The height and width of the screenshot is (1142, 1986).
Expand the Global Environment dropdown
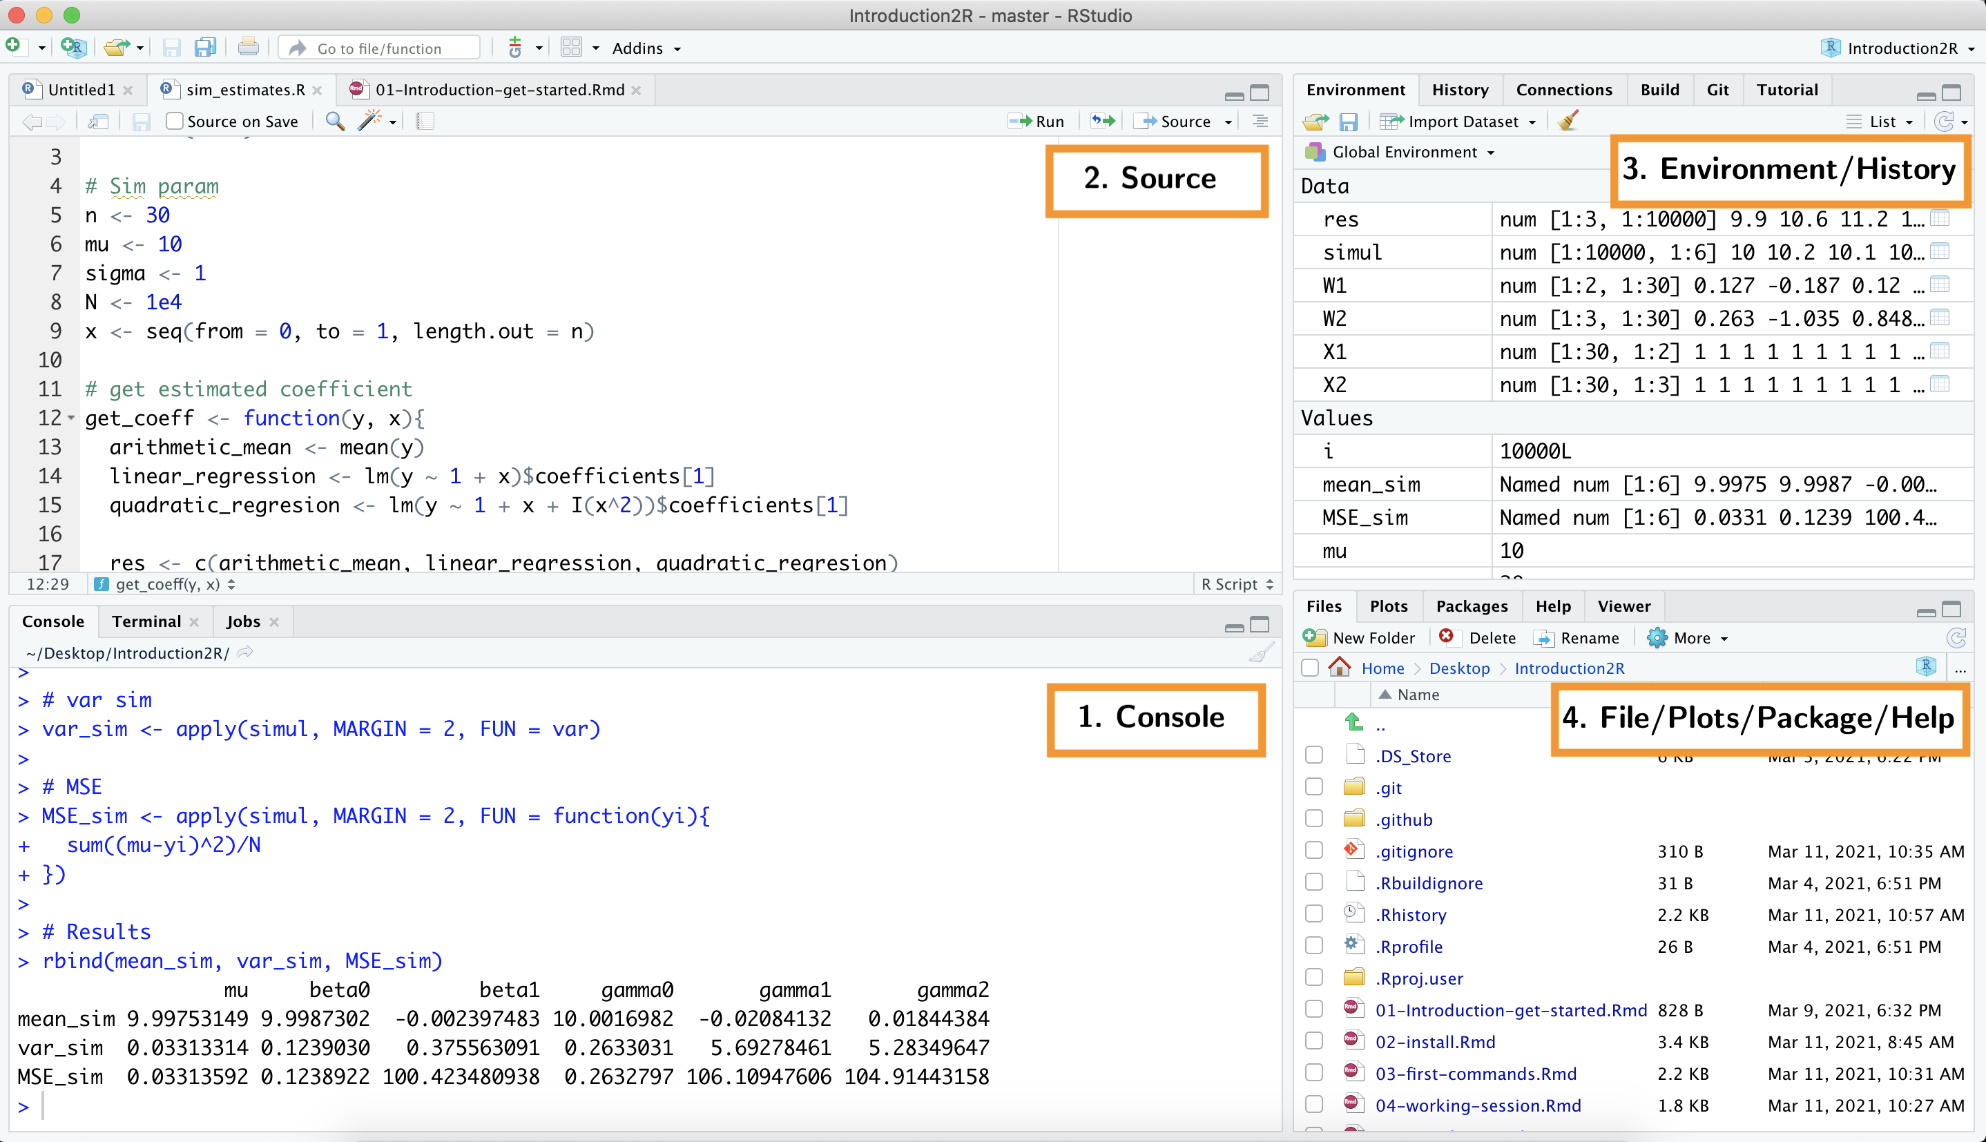(1407, 151)
